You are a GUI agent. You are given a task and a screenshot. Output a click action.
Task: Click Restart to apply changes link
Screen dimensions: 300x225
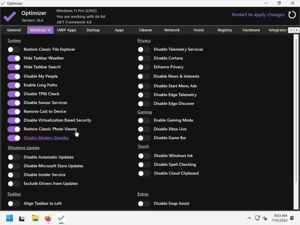click(258, 15)
